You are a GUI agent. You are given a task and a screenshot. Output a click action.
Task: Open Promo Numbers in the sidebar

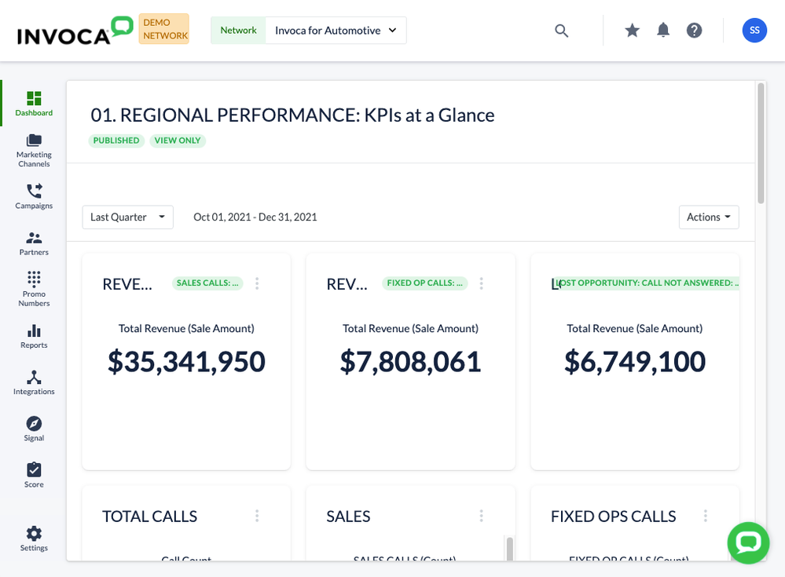[34, 289]
